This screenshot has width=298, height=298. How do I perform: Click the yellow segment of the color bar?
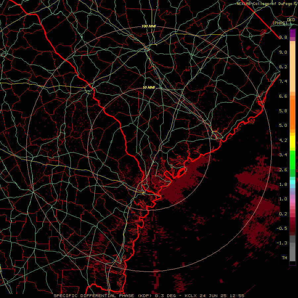[x=292, y=142]
